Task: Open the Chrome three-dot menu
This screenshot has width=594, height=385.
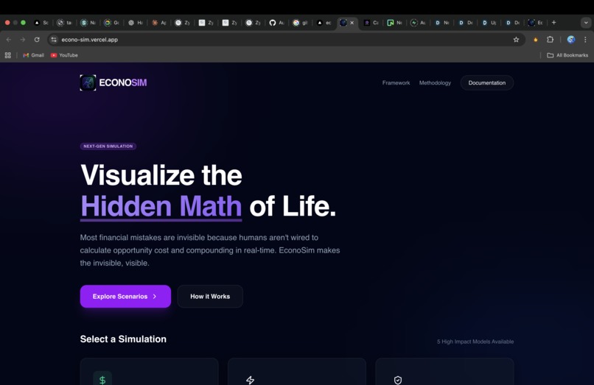Action: tap(585, 39)
